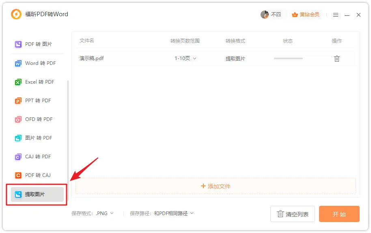The image size is (371, 233).
Task: Click the PDF 转 图片 sidebar icon
Action: point(18,44)
